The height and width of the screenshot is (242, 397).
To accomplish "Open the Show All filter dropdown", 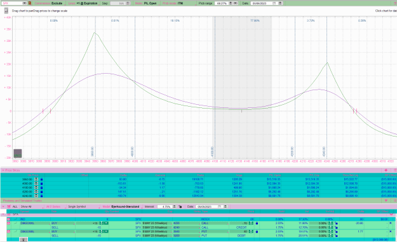I will 32,206.
